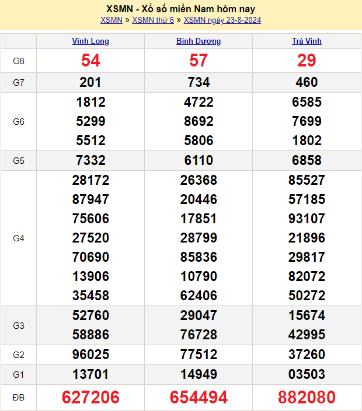Click G4 number 62406

199,296
